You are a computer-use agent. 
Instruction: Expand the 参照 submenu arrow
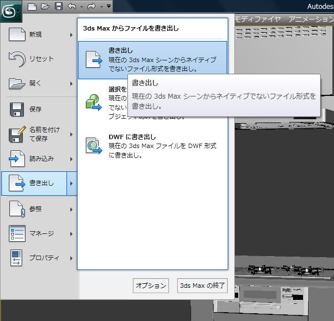click(71, 210)
